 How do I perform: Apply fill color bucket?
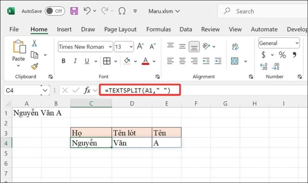pyautogui.click(x=127, y=61)
